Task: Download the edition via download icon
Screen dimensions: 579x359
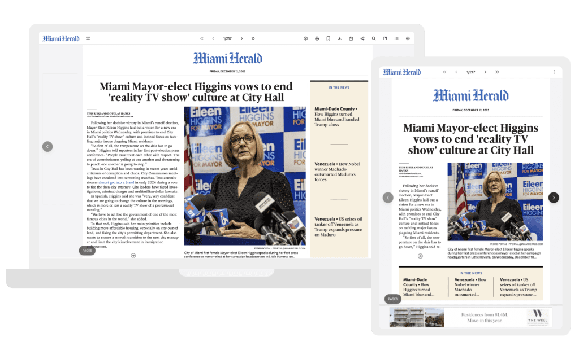Action: [x=340, y=38]
